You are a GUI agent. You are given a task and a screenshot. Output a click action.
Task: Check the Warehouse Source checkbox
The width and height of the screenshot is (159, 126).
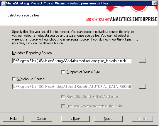click(x=14, y=79)
